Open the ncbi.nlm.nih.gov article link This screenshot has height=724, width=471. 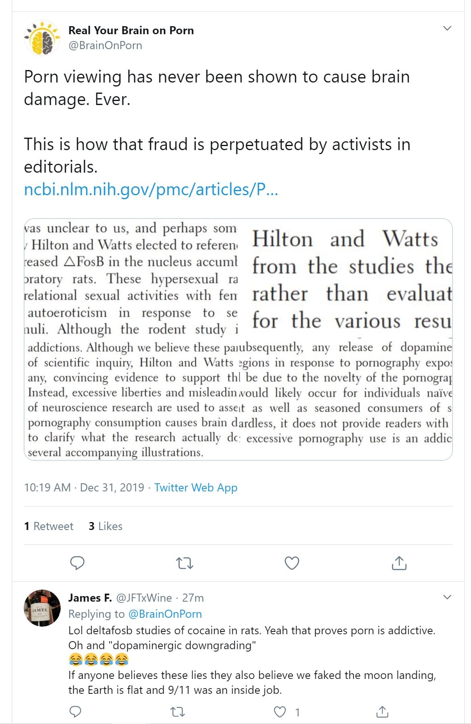151,189
